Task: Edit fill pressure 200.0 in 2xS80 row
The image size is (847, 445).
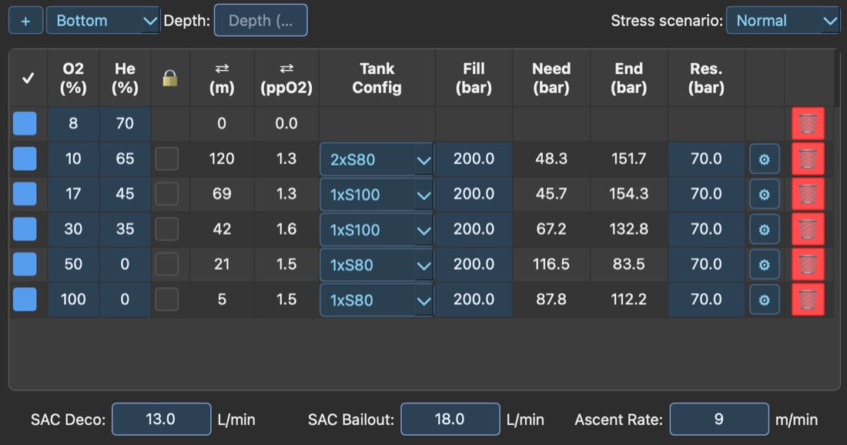Action: (x=474, y=159)
